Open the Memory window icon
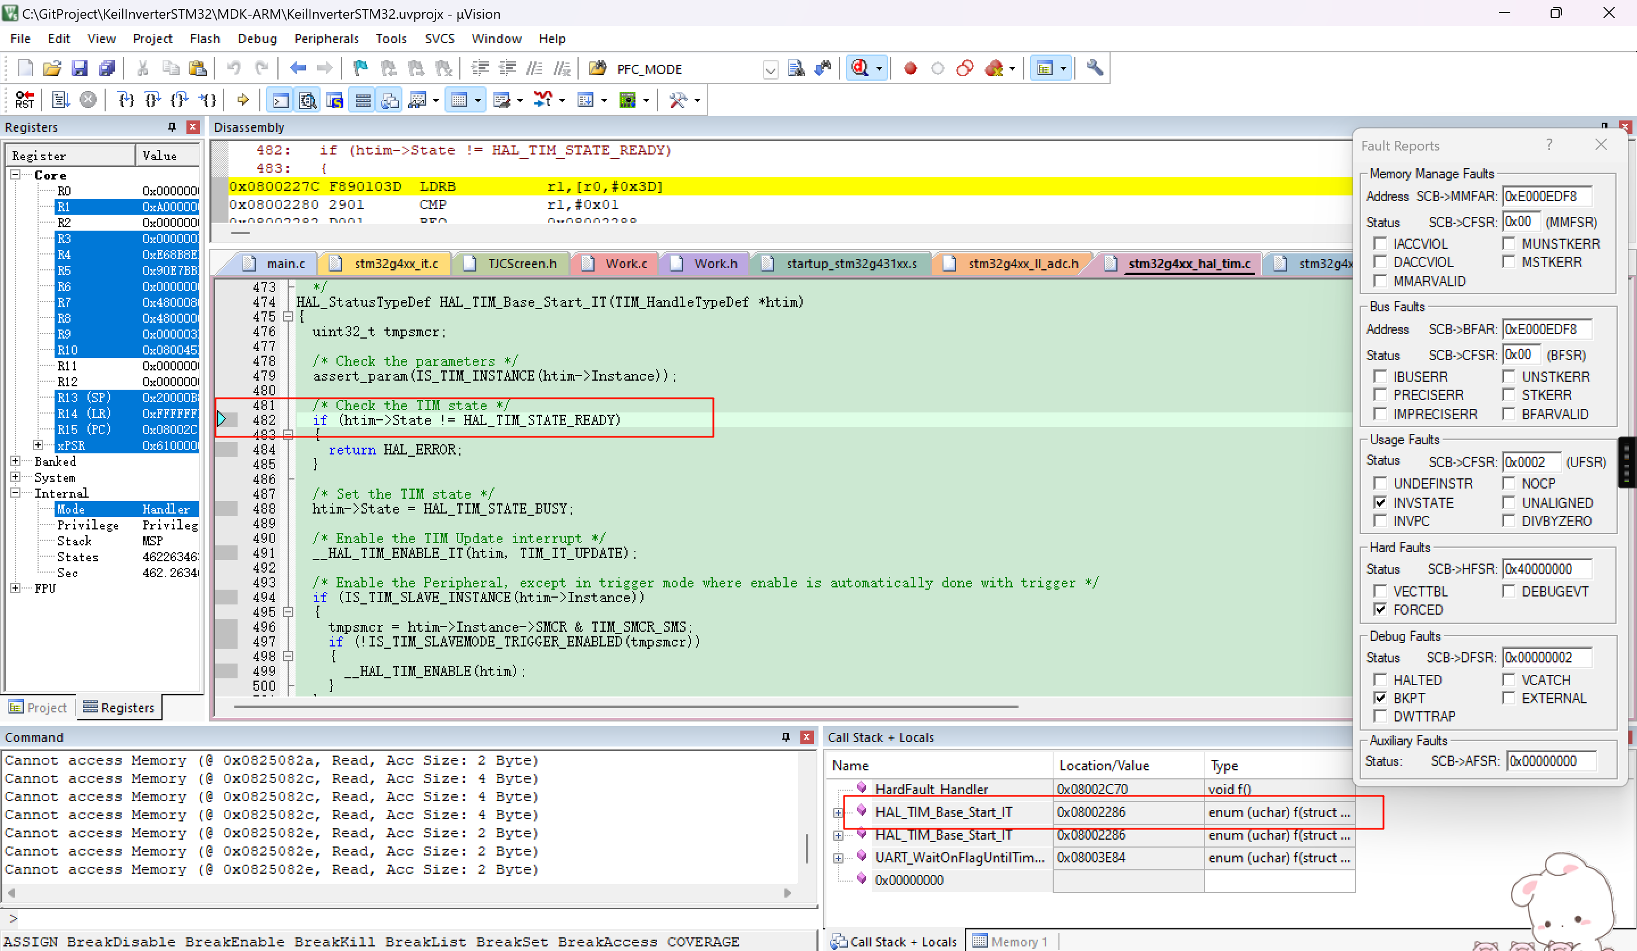 click(x=461, y=99)
